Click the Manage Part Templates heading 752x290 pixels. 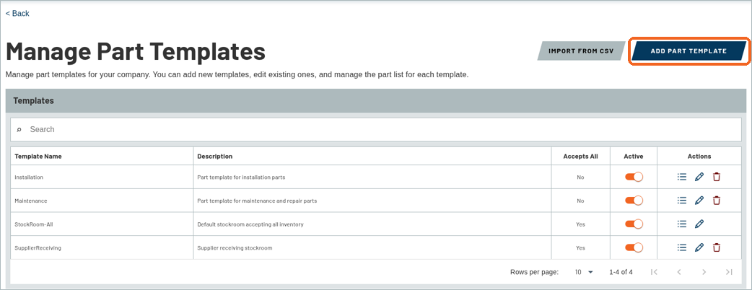tap(135, 51)
